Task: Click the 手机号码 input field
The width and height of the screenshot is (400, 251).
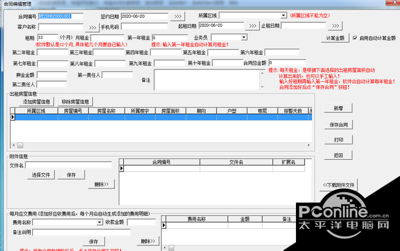Action: pyautogui.click(x=145, y=26)
